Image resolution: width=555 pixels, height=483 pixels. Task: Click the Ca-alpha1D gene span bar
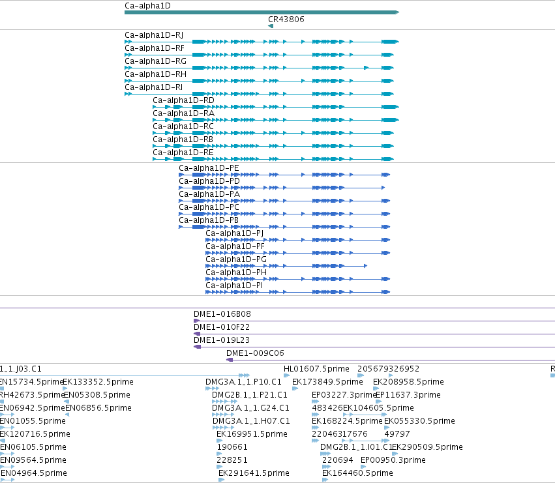pos(262,12)
